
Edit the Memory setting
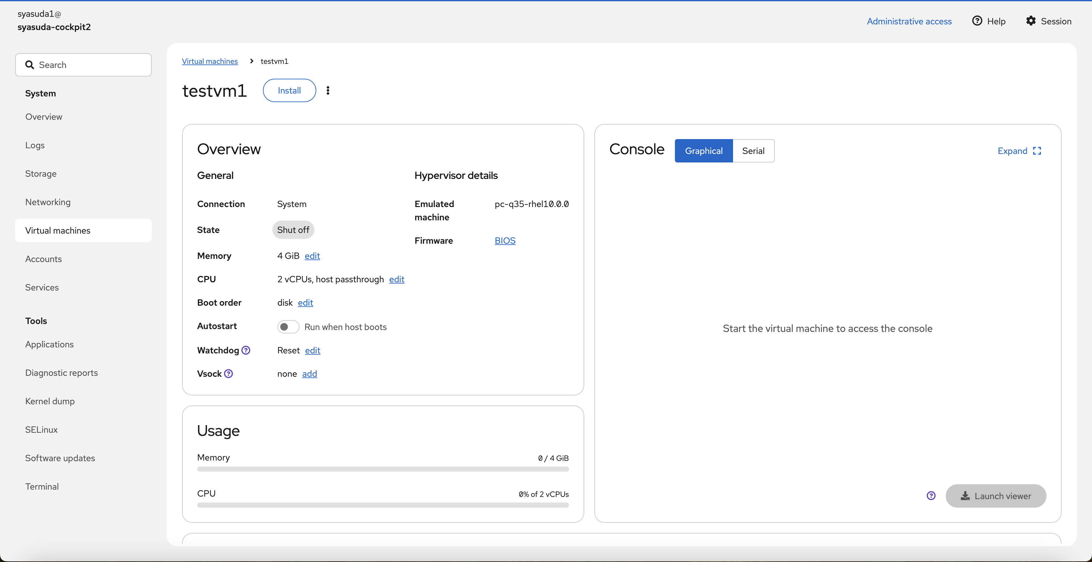[312, 256]
